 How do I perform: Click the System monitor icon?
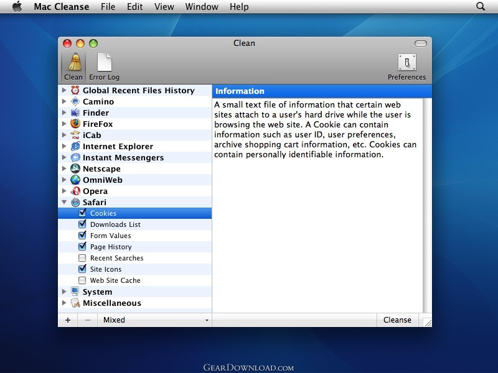75,292
